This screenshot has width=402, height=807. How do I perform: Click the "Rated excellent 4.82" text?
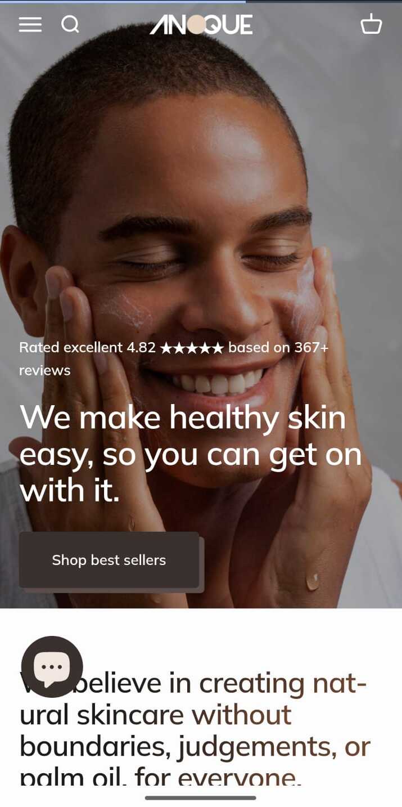click(87, 347)
